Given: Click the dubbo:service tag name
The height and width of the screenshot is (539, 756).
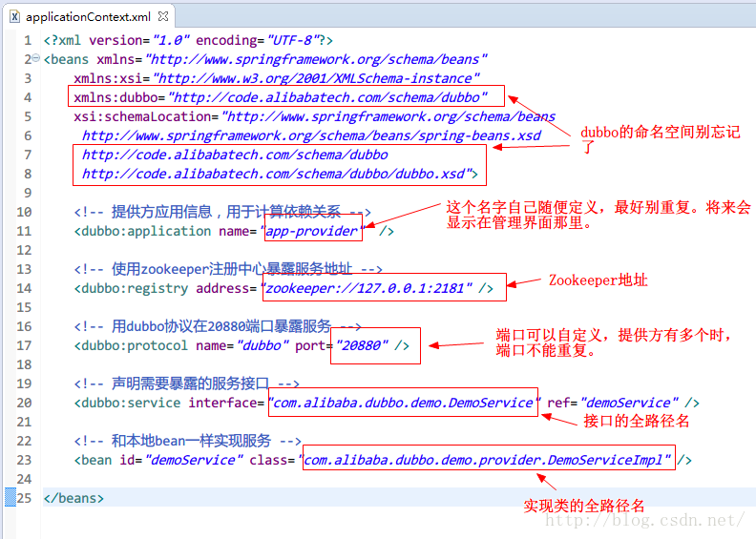Looking at the screenshot, I should coord(131,403).
